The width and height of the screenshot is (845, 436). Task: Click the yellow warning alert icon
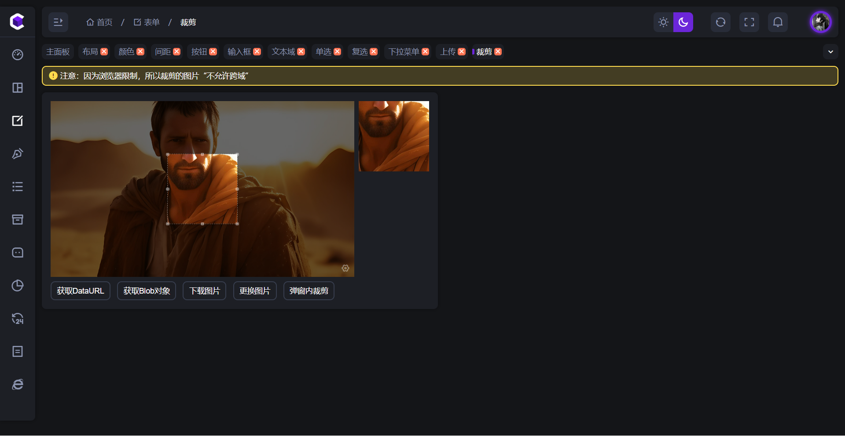(53, 76)
